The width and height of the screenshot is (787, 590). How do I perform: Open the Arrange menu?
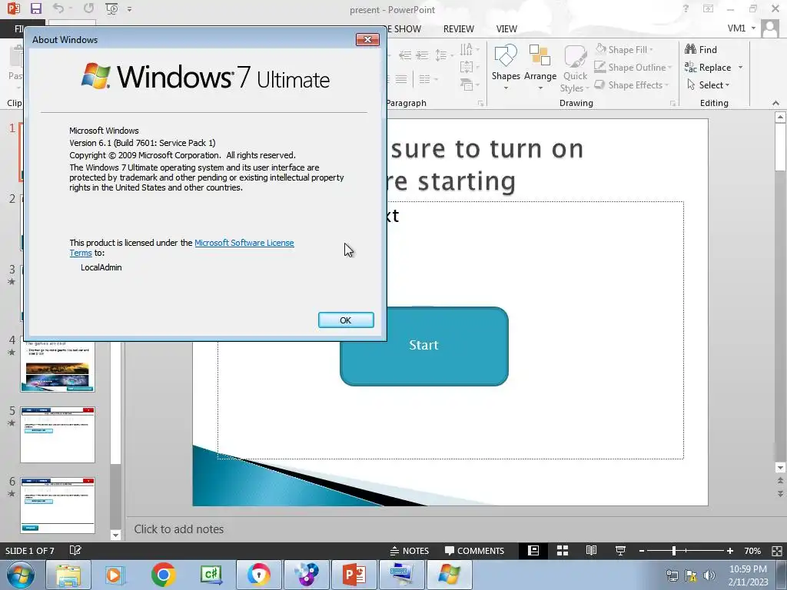(x=540, y=68)
